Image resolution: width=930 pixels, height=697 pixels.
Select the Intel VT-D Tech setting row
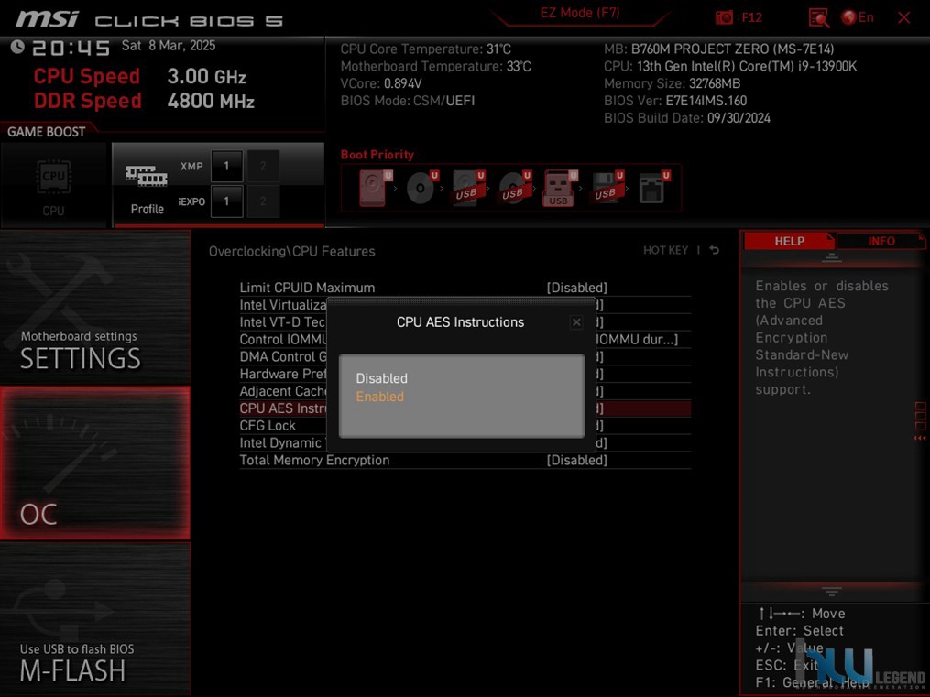pyautogui.click(x=282, y=321)
